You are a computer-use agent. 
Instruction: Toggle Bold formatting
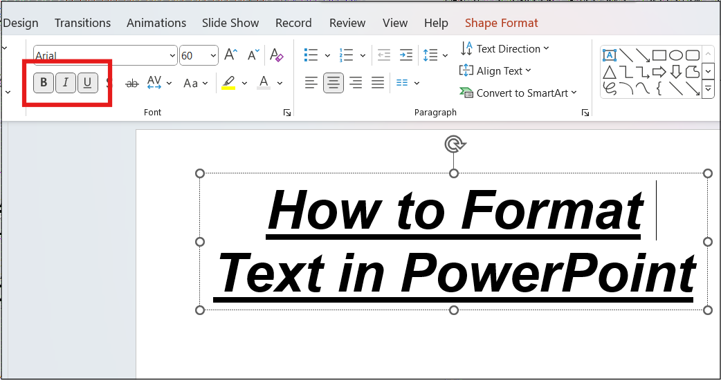[44, 83]
